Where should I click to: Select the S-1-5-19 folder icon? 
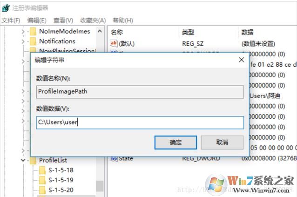42,180
